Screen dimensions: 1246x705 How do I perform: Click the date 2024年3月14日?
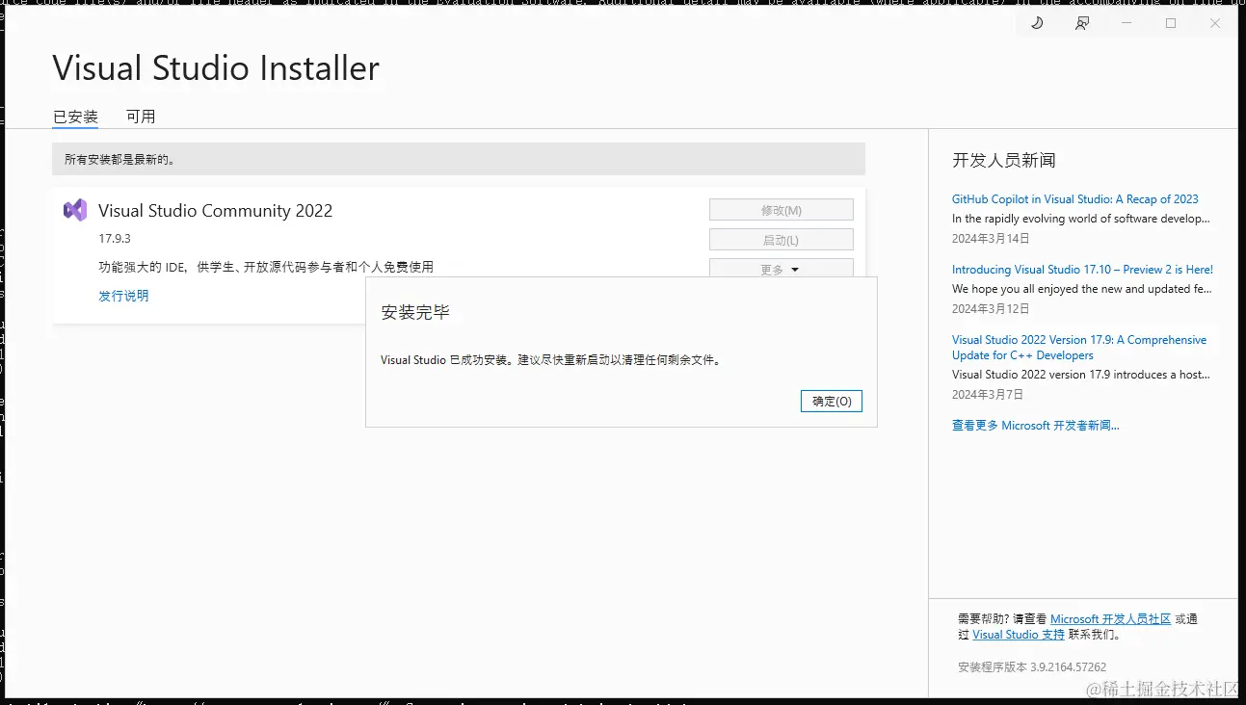tap(991, 238)
